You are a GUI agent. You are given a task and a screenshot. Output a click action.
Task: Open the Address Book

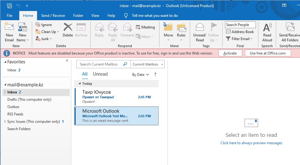[x=240, y=32]
